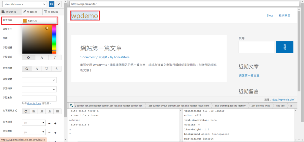
Task: Apply underline text decoration
Action: coord(47,69)
